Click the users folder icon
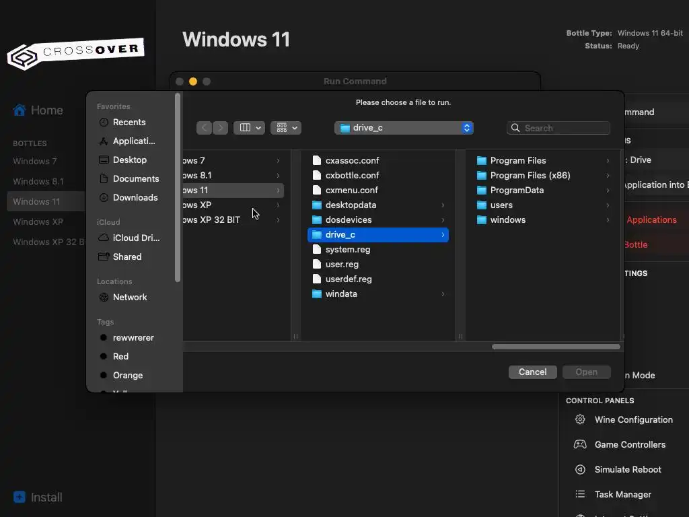The image size is (689, 517). [482, 205]
